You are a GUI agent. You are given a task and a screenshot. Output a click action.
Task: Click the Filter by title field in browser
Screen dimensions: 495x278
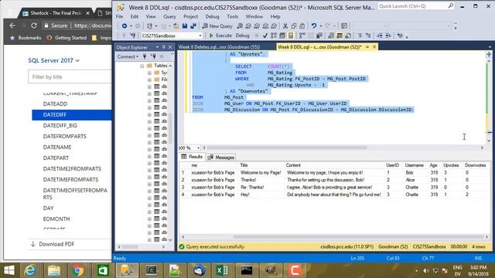70,77
